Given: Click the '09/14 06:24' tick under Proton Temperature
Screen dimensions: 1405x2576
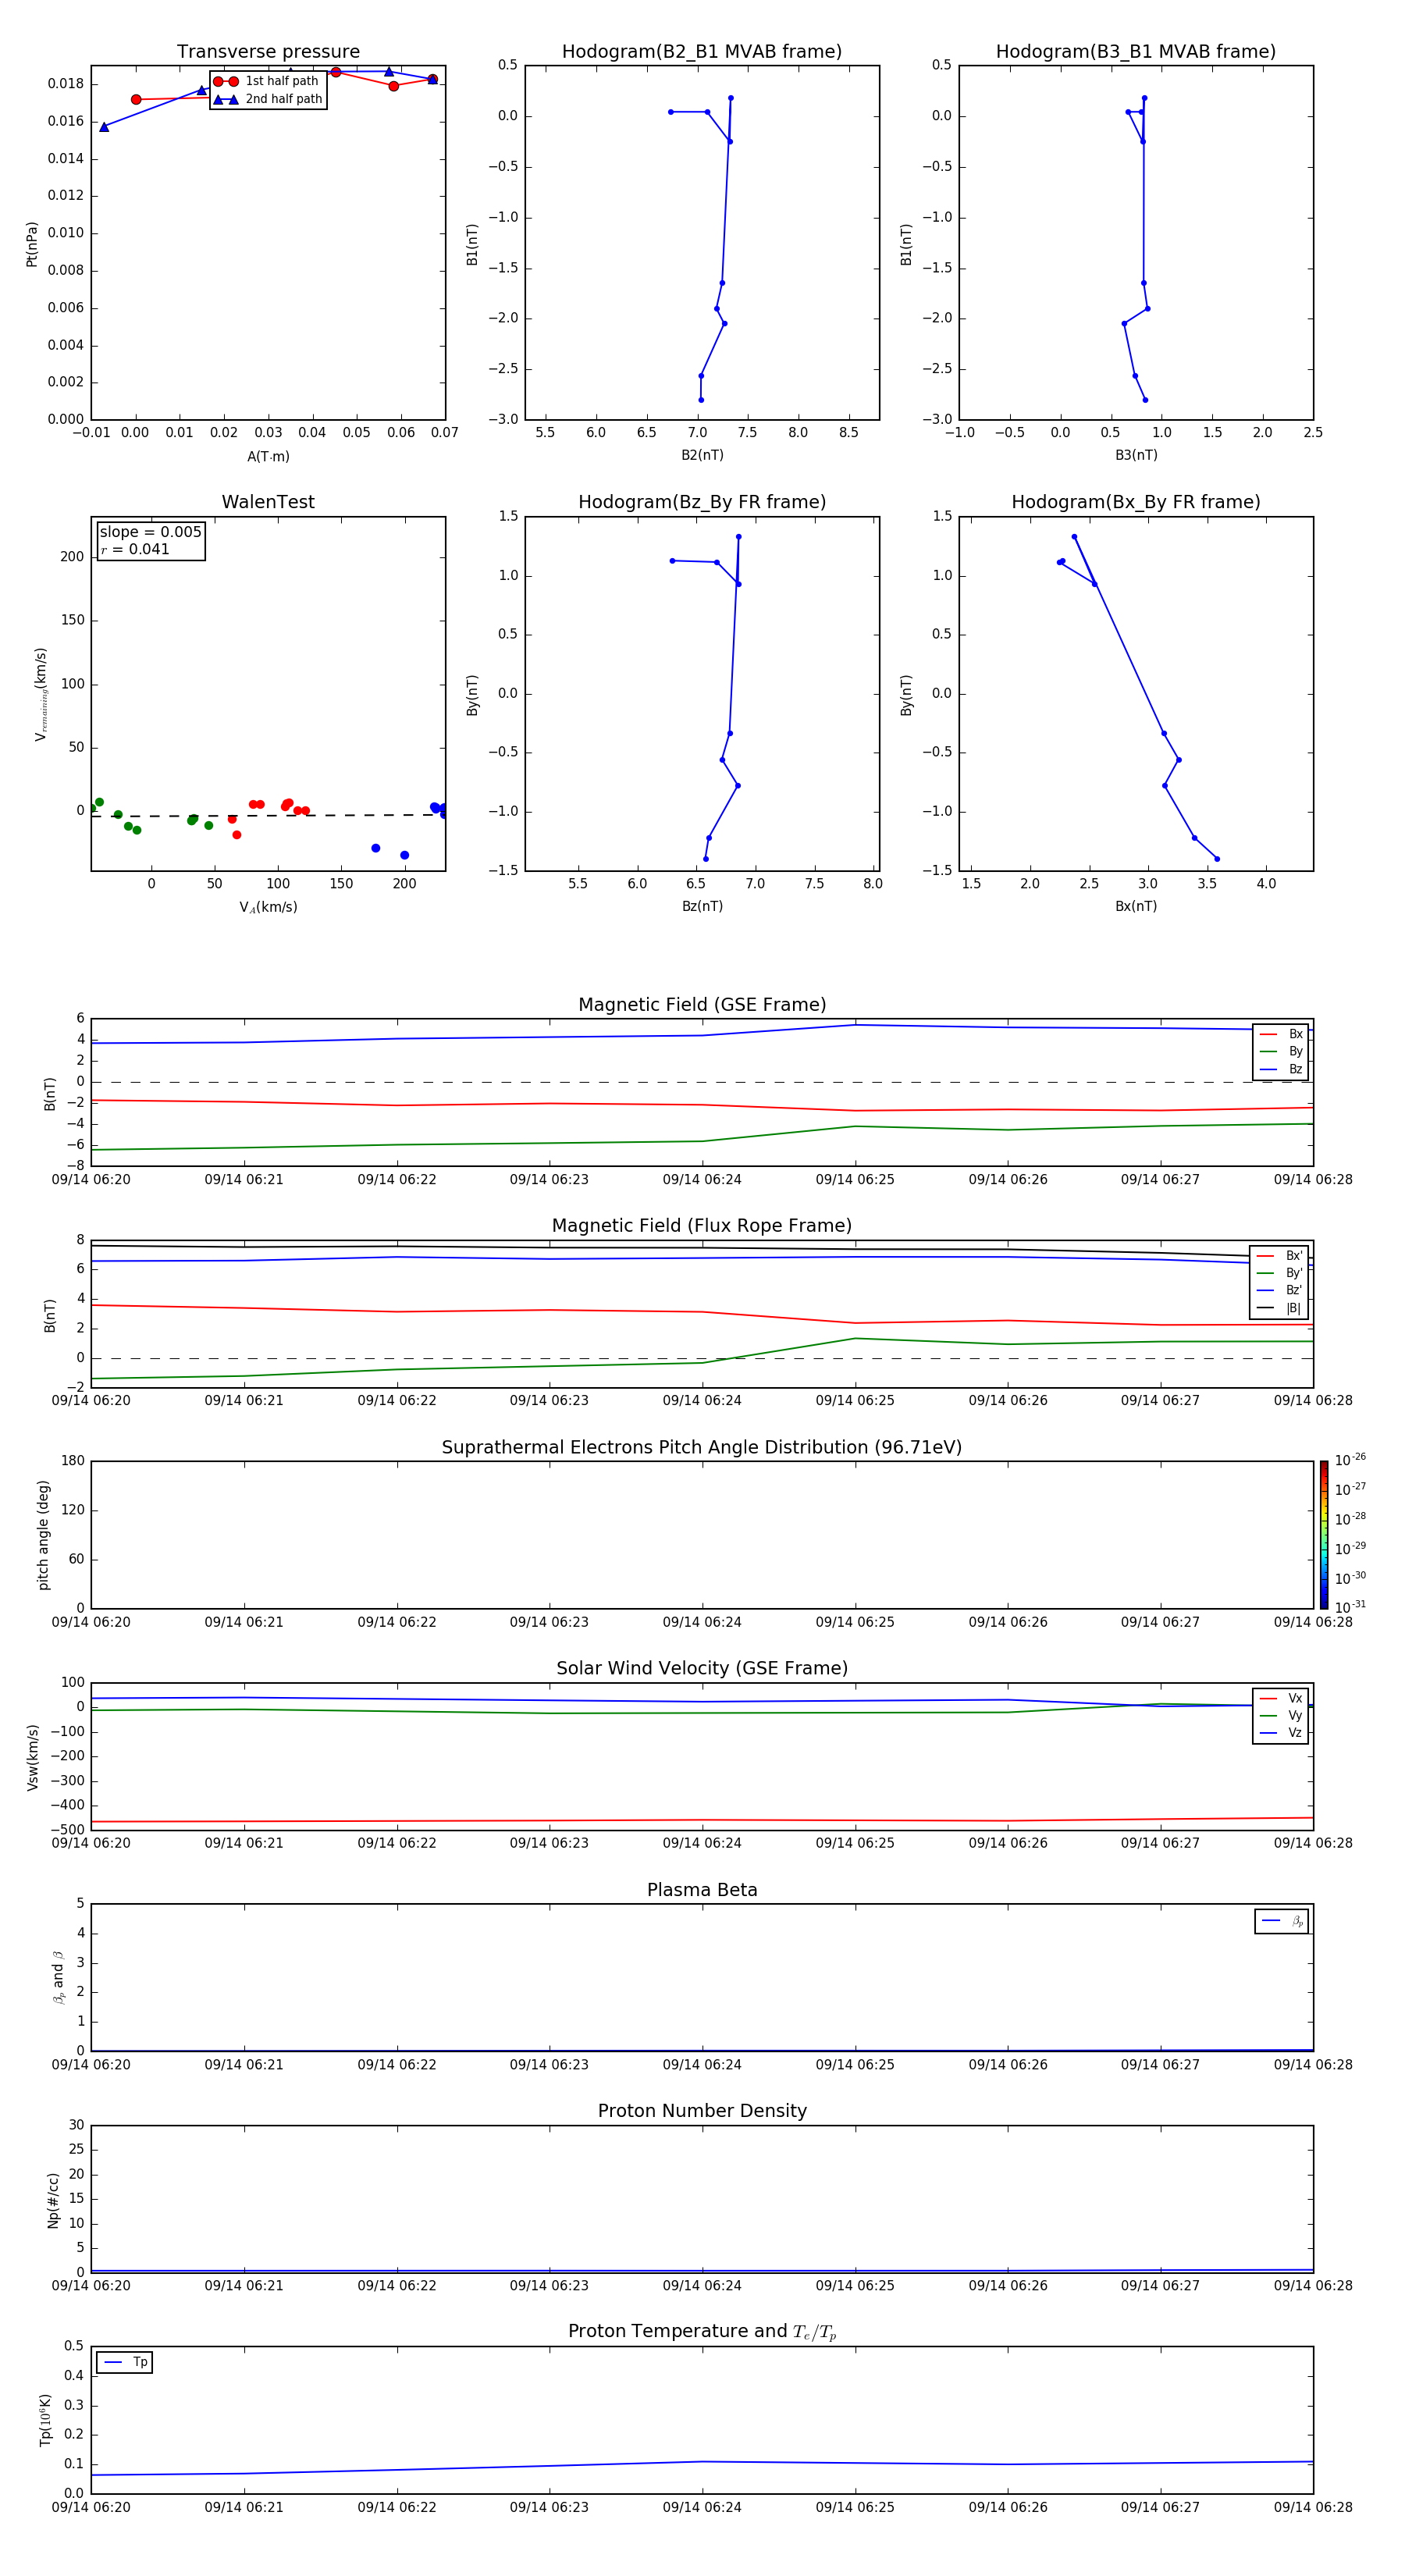Looking at the screenshot, I should pos(702,2507).
